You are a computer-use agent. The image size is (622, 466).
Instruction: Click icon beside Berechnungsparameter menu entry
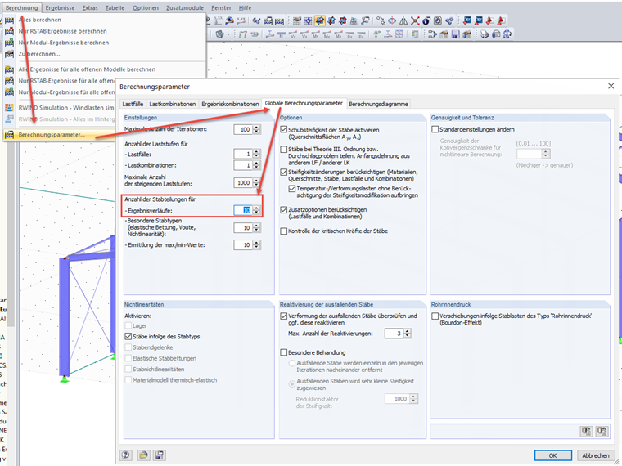click(9, 135)
